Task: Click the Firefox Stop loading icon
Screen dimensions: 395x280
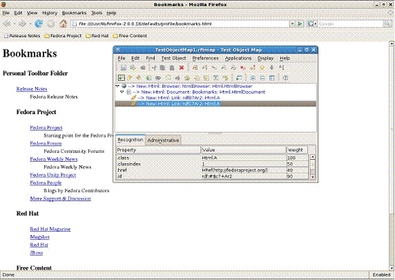Action: coord(51,24)
